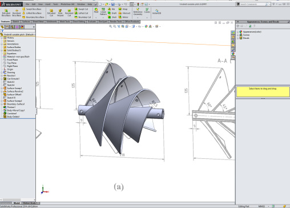Select Combine1 feature in the tree
The image size is (290, 208).
[x=10, y=113]
